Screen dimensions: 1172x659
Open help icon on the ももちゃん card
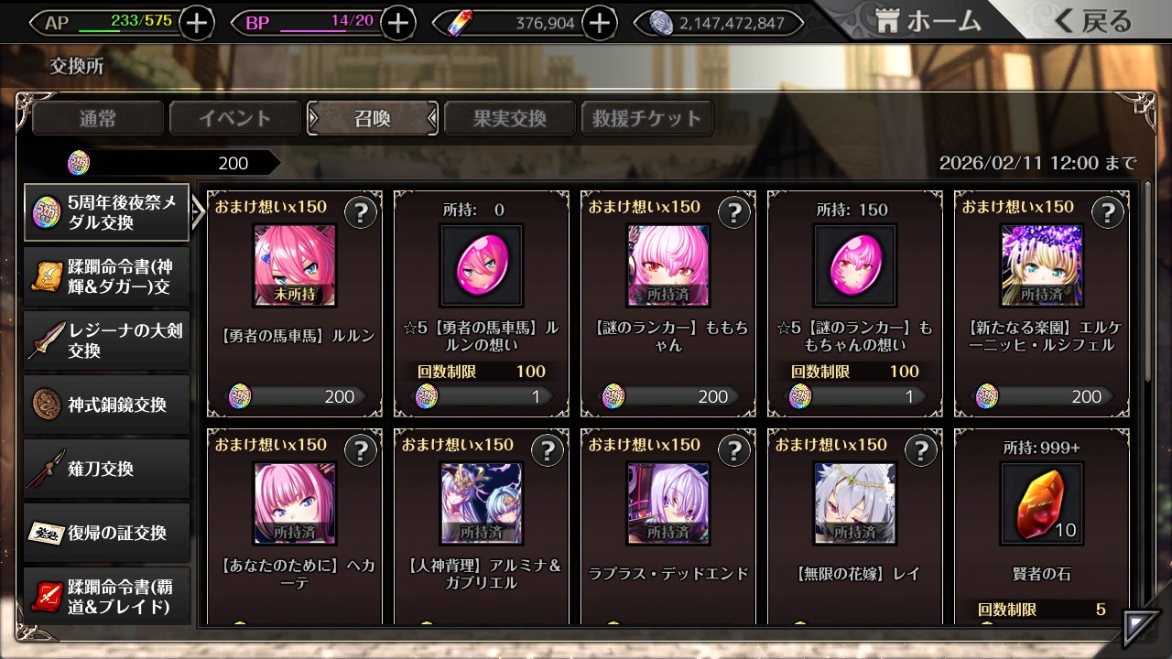(734, 213)
